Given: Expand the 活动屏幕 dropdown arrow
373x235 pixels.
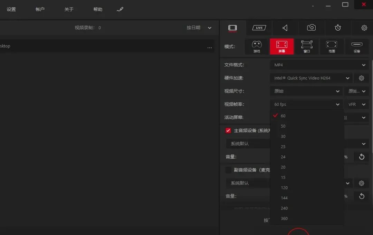Looking at the screenshot, I should [363, 117].
